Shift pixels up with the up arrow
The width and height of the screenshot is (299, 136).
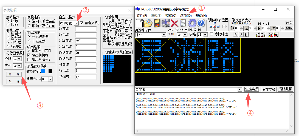[x=215, y=23]
